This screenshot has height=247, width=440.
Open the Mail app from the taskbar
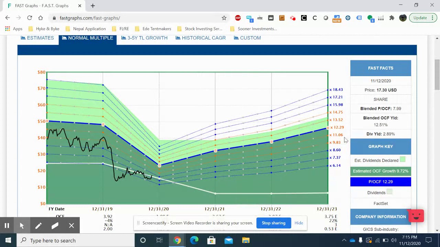(x=229, y=240)
